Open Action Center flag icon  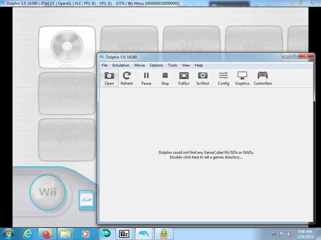[282, 234]
